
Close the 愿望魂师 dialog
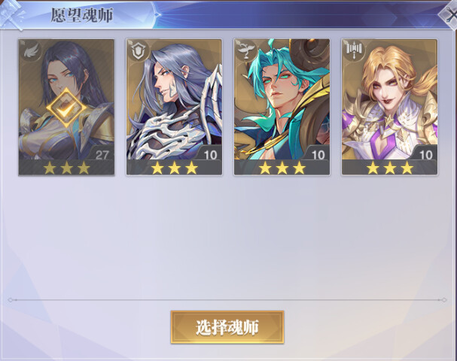(449, 14)
